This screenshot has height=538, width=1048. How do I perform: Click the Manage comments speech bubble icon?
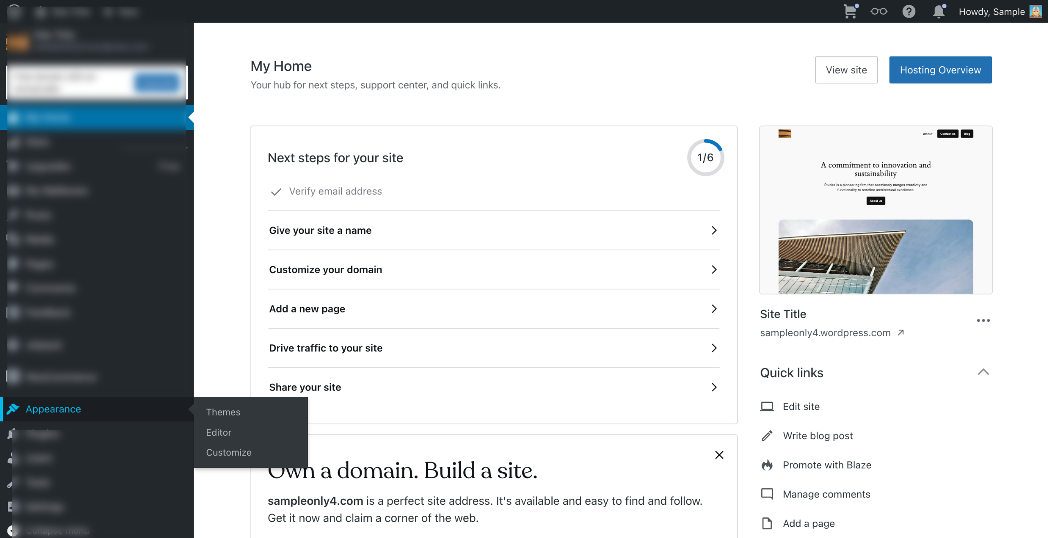[767, 494]
